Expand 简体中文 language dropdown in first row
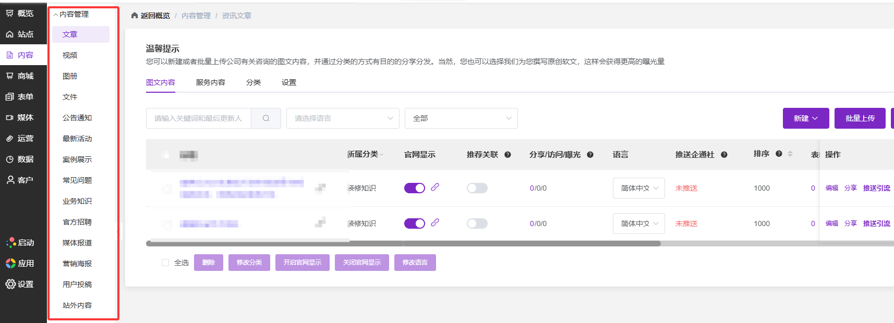894x323 pixels. point(638,188)
